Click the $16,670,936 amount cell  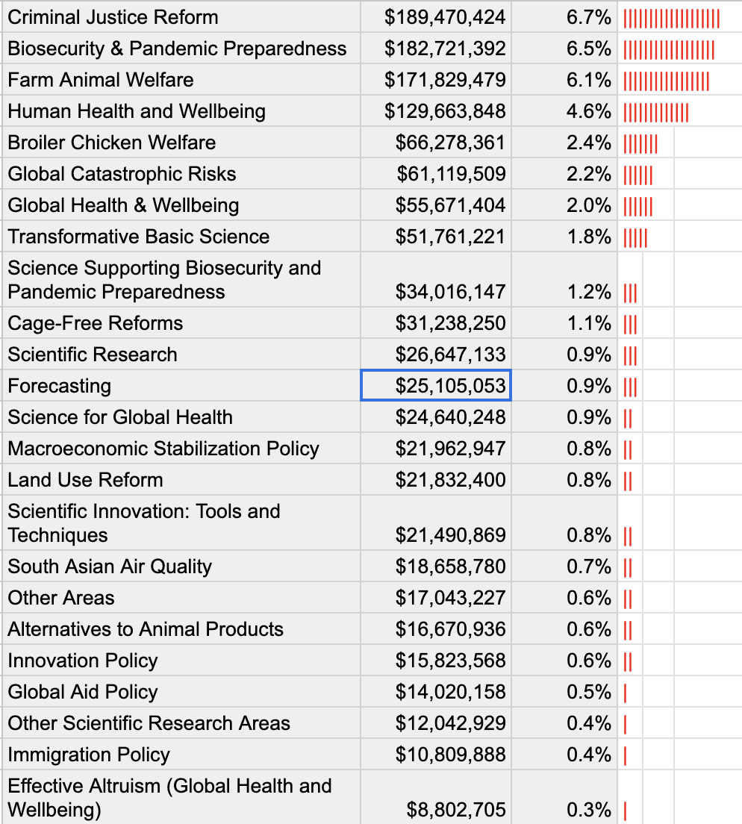click(x=451, y=629)
